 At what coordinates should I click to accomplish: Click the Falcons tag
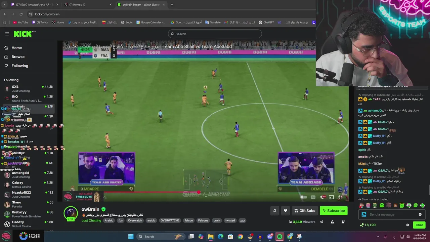pyautogui.click(x=203, y=220)
